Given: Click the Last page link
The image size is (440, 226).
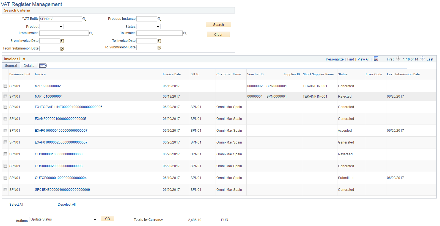Looking at the screenshot, I should [x=430, y=59].
